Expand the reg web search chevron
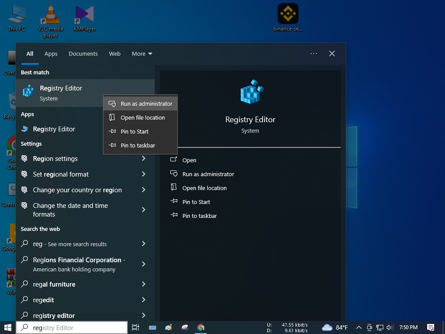445x334 pixels. (143, 244)
